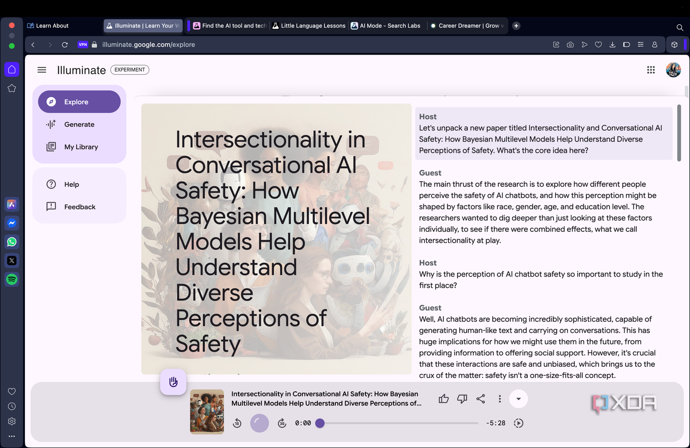Open the Google apps grid
Viewport: 690px width, 448px height.
[651, 70]
